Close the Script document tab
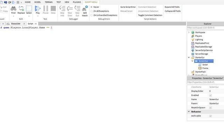Viewport: 224px width, 126px height. coord(36,24)
